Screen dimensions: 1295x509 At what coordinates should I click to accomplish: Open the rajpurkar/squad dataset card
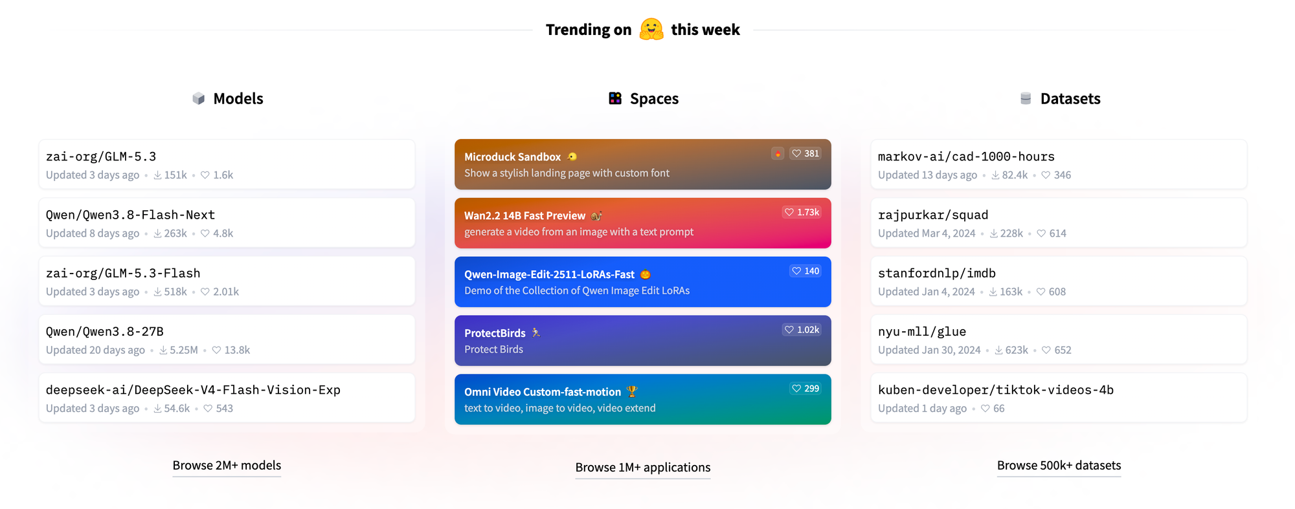[1059, 222]
